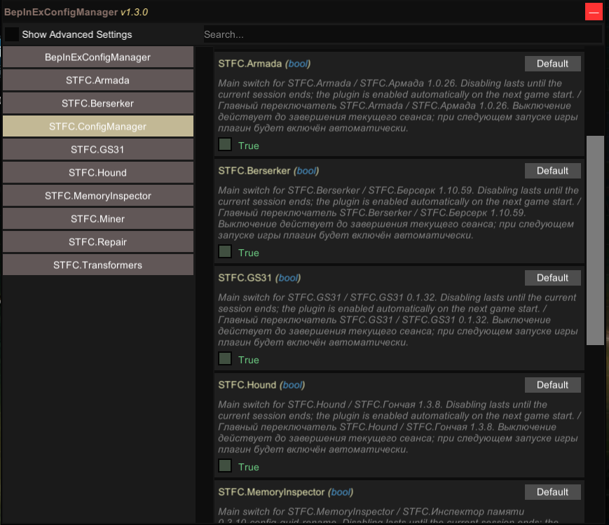Toggle the STFC.Armada True checkbox
This screenshot has width=609, height=525.
click(x=225, y=144)
